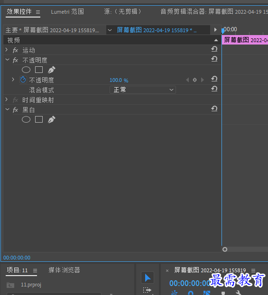Reset the 不透明度 100.0 % parameter
This screenshot has height=295, width=268.
click(x=214, y=79)
